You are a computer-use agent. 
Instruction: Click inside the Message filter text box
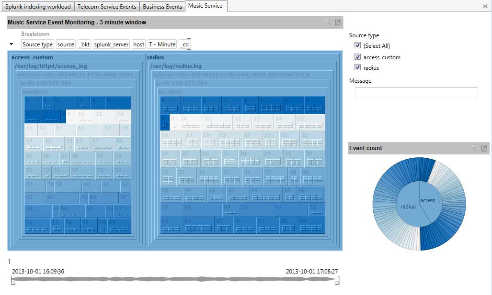click(416, 93)
